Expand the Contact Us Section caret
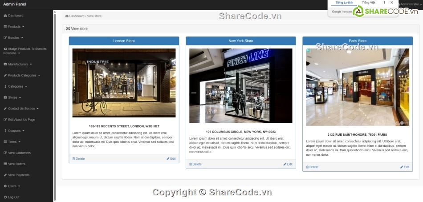 click(x=37, y=109)
